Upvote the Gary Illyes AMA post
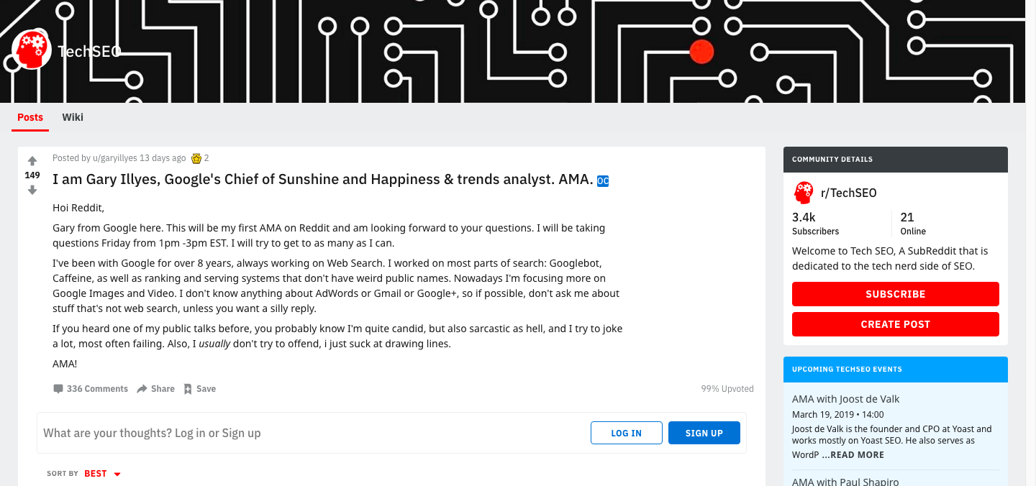Viewport: 1036px width, 486px height. pos(32,161)
